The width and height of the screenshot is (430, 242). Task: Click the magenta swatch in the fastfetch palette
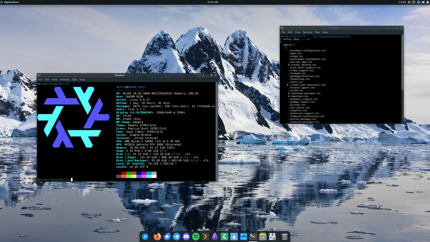pyautogui.click(x=144, y=175)
